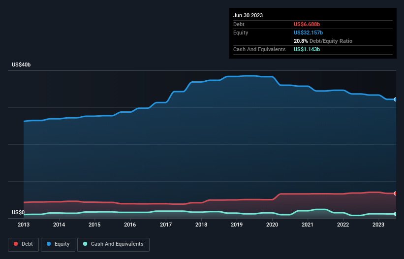Select the 2017 axis label
This screenshot has height=259, width=404.
tap(166, 225)
